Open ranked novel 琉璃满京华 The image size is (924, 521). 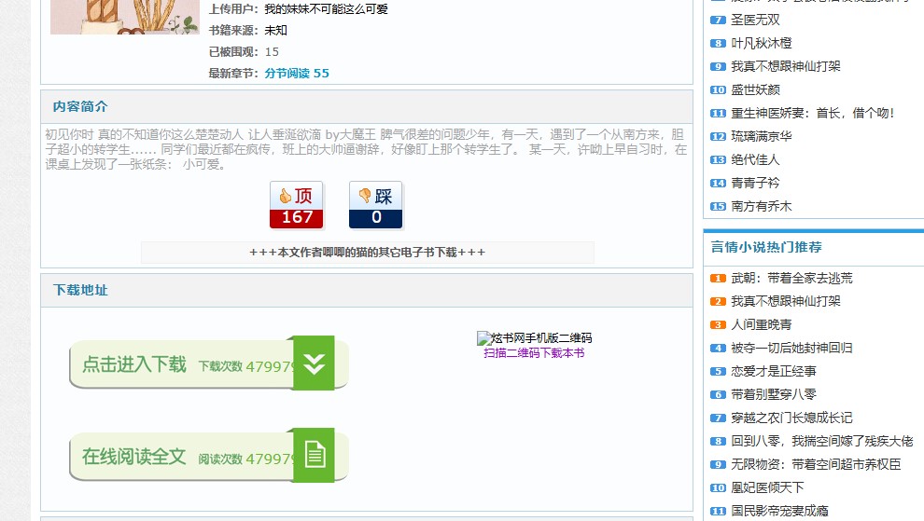761,136
